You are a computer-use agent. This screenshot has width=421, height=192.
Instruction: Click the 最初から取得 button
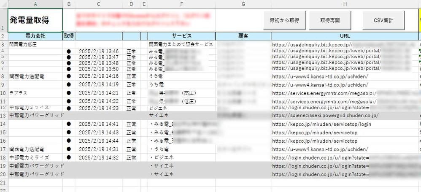point(285,20)
